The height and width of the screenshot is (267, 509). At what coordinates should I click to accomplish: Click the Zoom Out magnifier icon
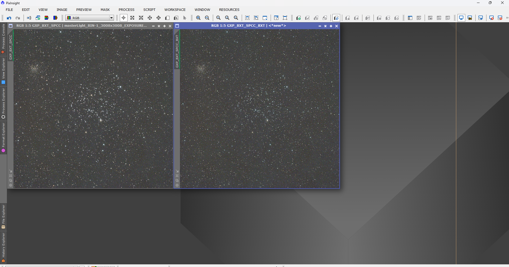pos(207,18)
